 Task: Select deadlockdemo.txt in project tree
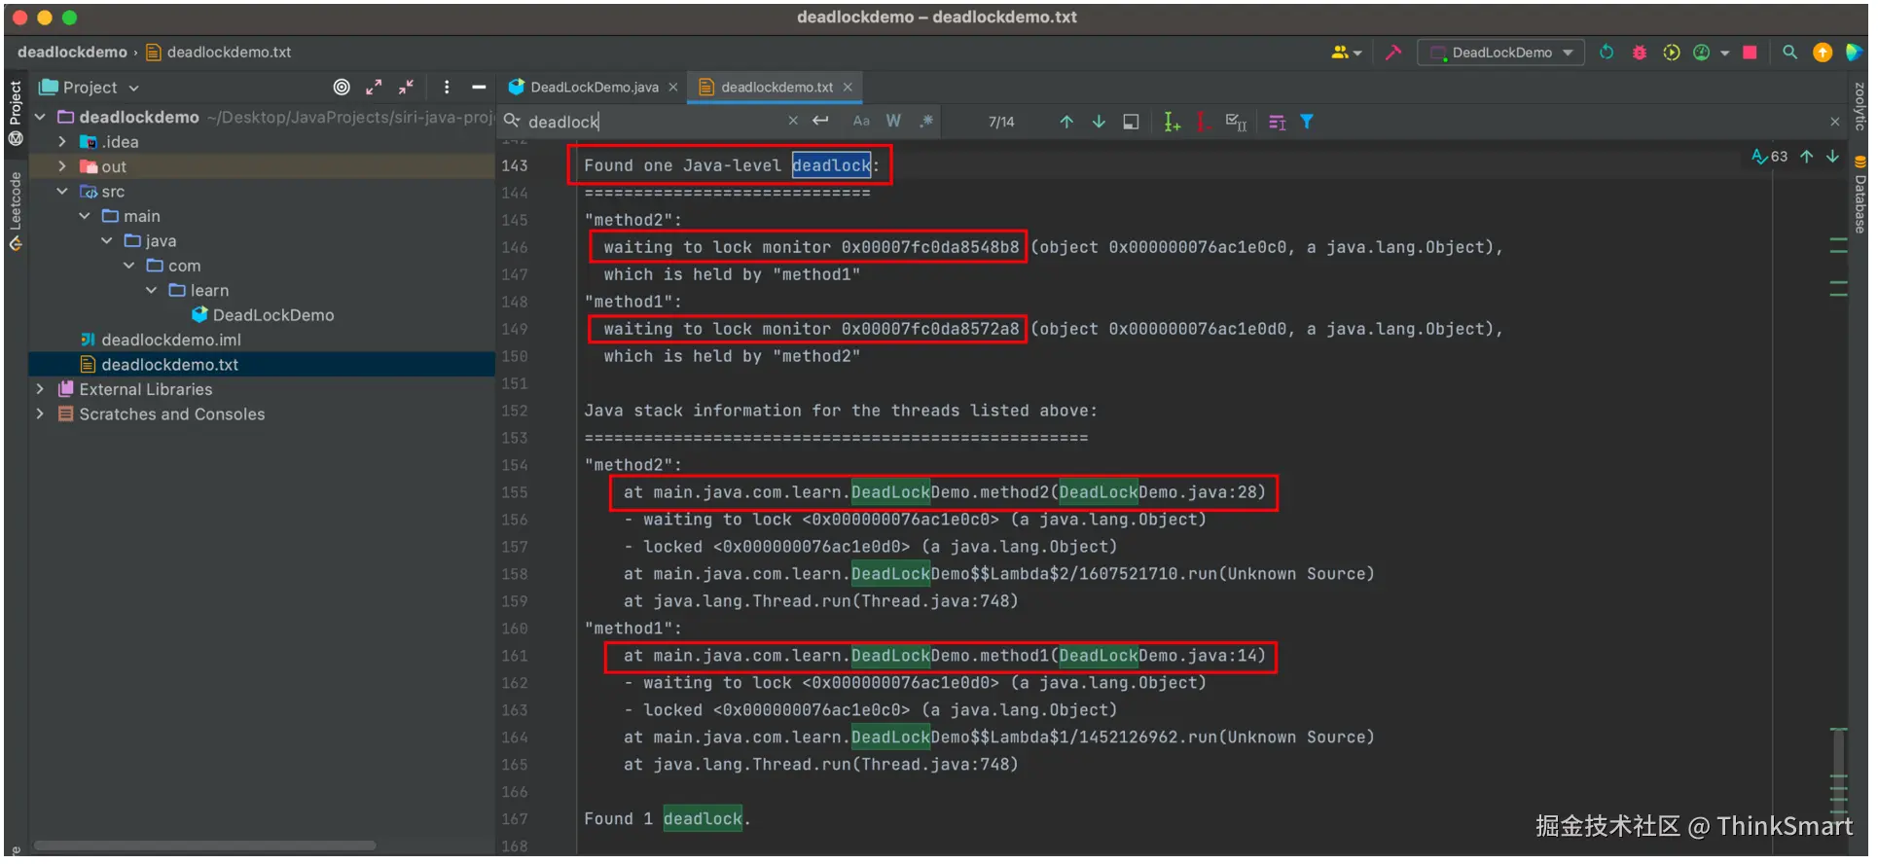click(160, 365)
